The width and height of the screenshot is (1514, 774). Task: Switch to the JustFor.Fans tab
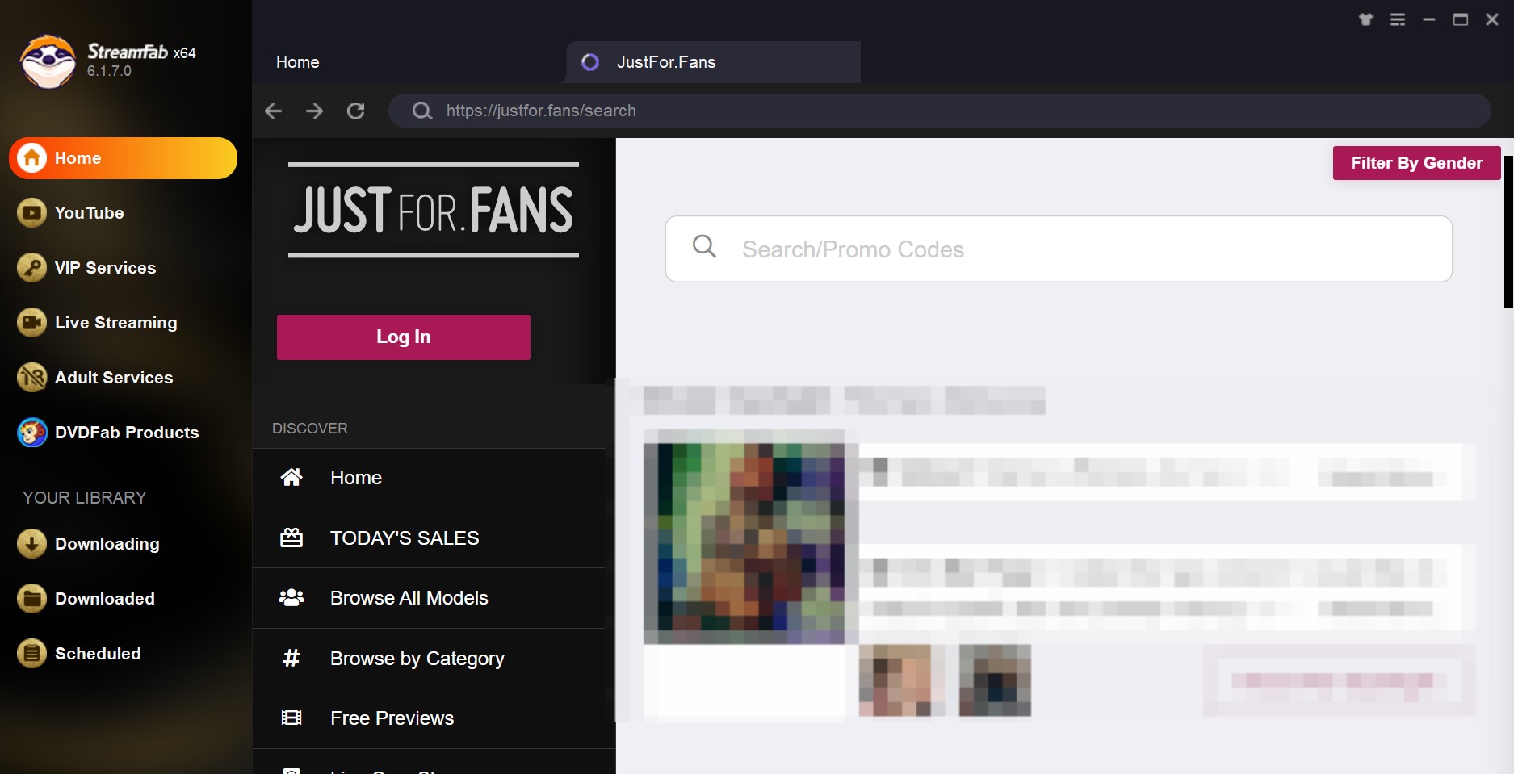coord(665,61)
